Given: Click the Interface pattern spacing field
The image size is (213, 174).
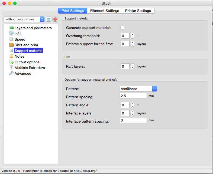Looking at the screenshot, I should (133, 120).
